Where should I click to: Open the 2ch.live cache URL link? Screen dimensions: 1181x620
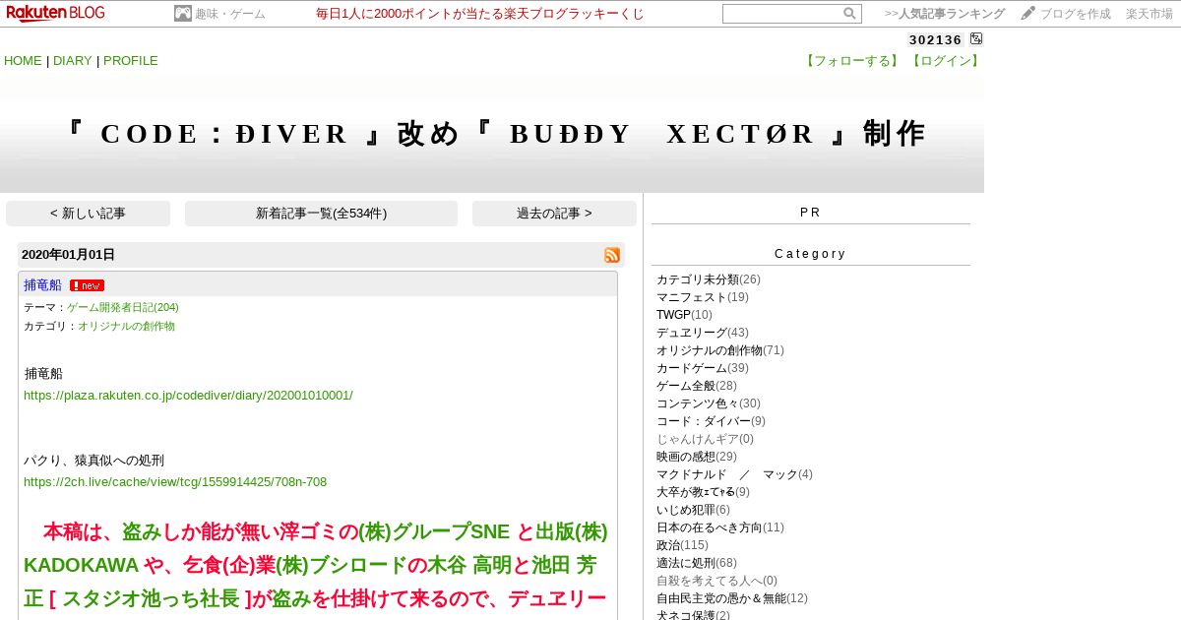(x=175, y=482)
